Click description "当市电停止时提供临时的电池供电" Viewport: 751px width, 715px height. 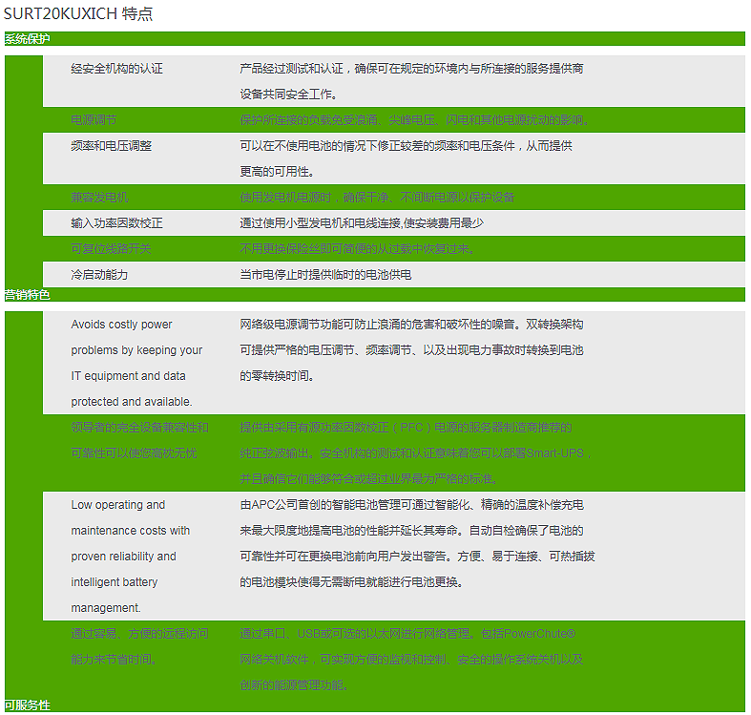tap(325, 275)
